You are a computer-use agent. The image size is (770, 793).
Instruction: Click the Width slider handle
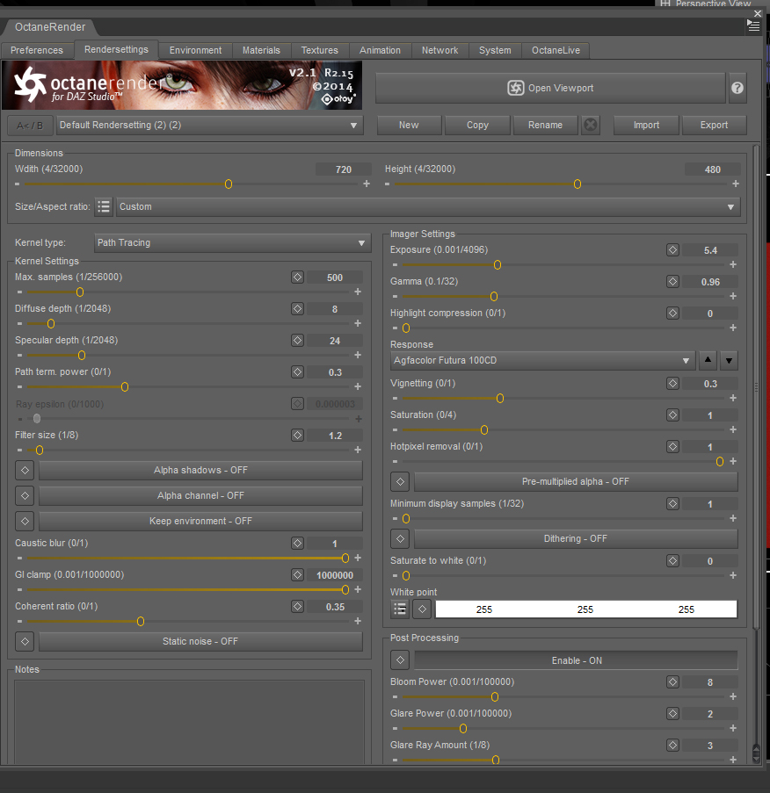pos(229,184)
